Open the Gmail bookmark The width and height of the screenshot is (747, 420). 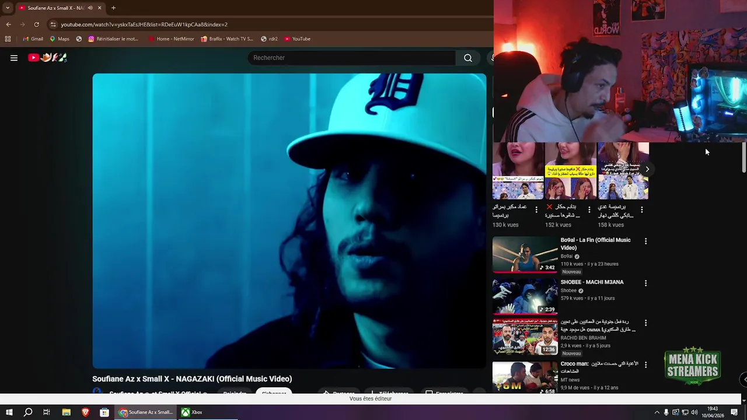pyautogui.click(x=33, y=39)
